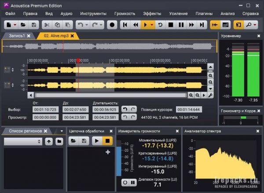Image resolution: width=264 pixels, height=193 pixels.
Task: Close the 02. Alive.mp3 tab
Action: tap(72, 36)
